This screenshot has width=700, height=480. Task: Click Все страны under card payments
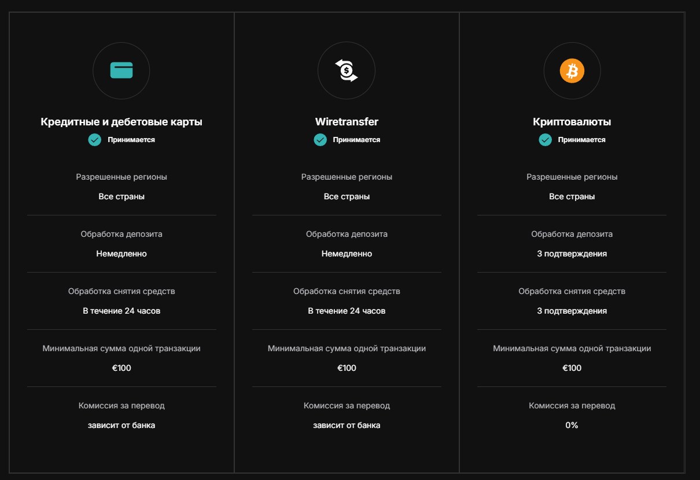click(x=121, y=196)
